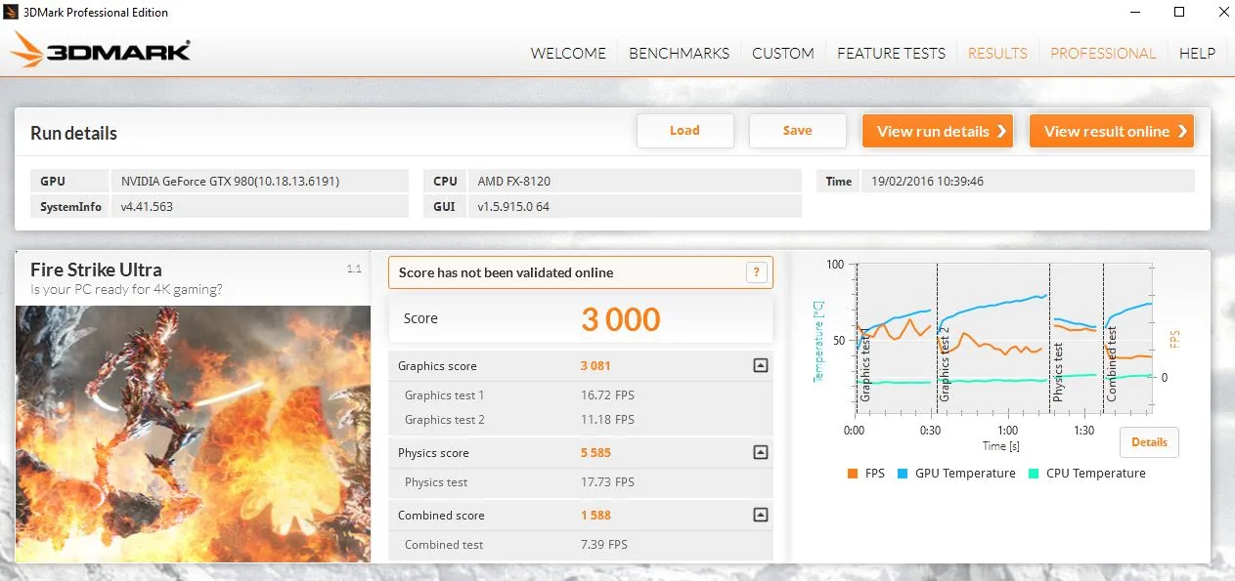Collapse the Physics score section
The image size is (1235, 581).
pos(760,453)
